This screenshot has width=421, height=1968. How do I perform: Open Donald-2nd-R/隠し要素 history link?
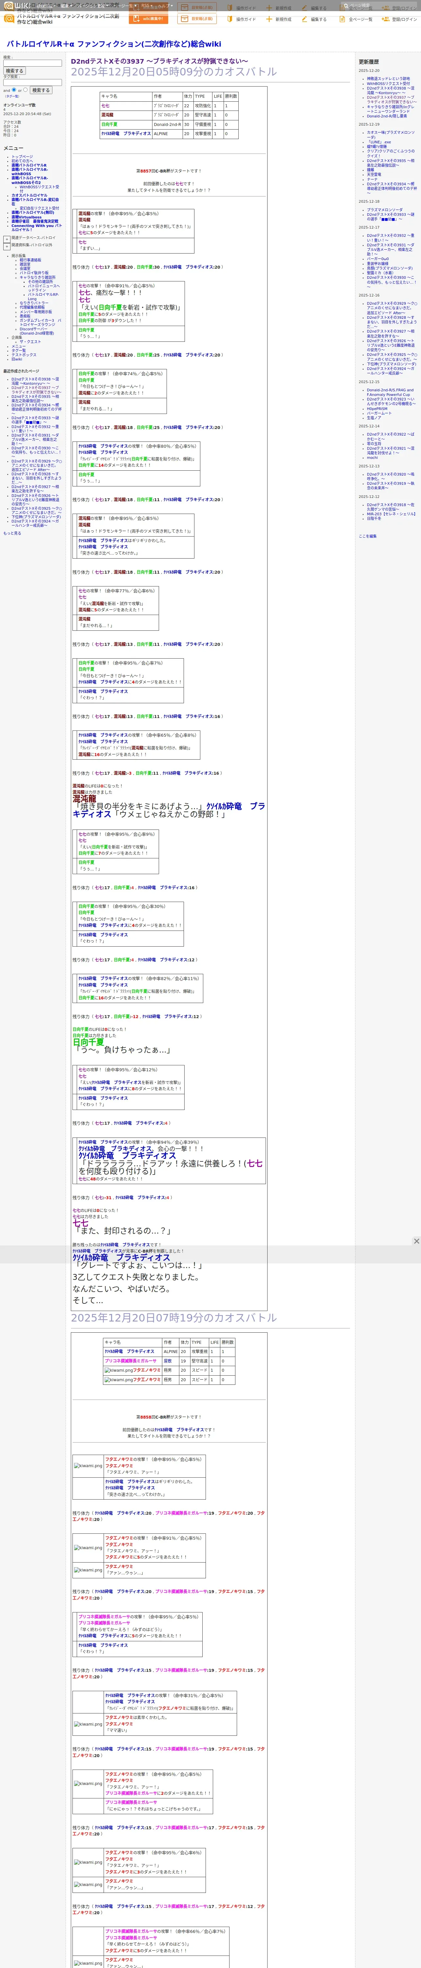coord(387,116)
